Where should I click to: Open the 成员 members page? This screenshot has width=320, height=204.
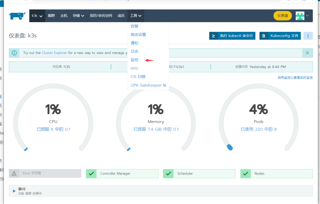click(121, 16)
